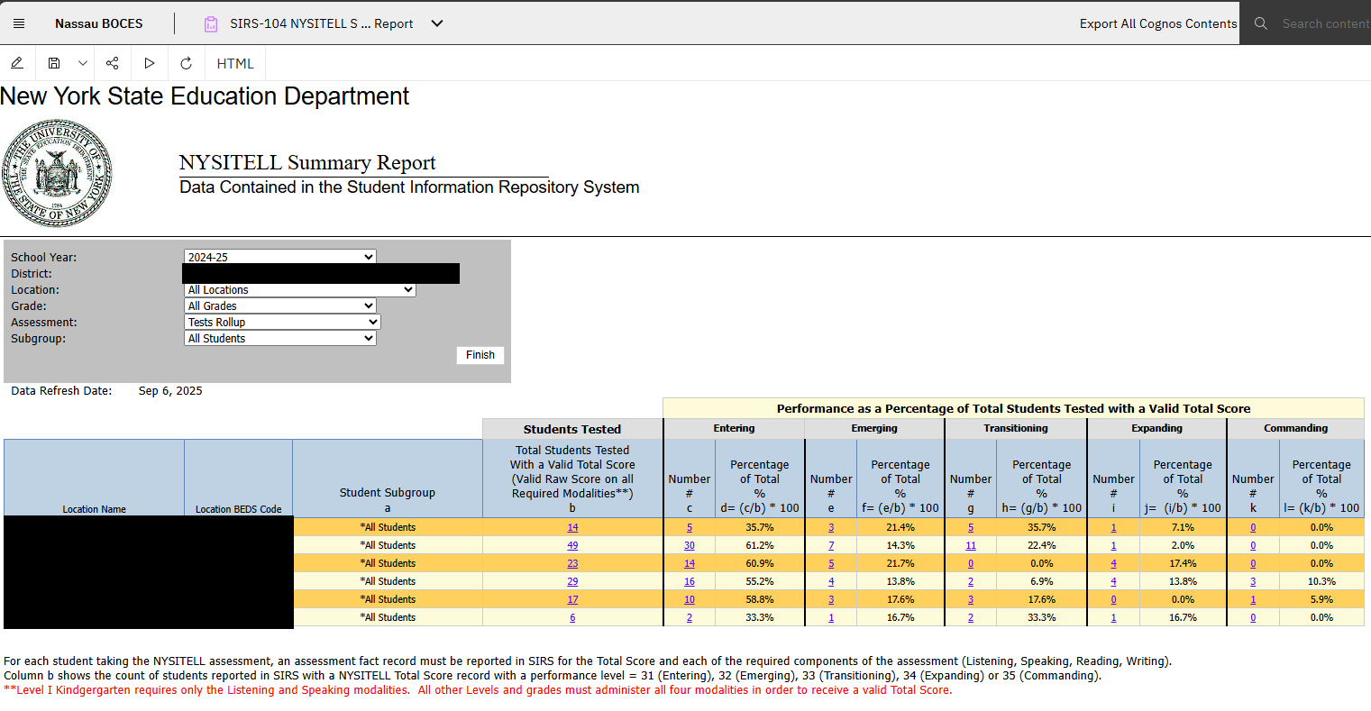Open the Grade dropdown
Screen dimensions: 1371x711
pos(279,305)
